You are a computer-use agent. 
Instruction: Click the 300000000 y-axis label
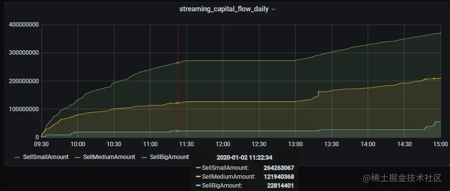[x=24, y=53]
